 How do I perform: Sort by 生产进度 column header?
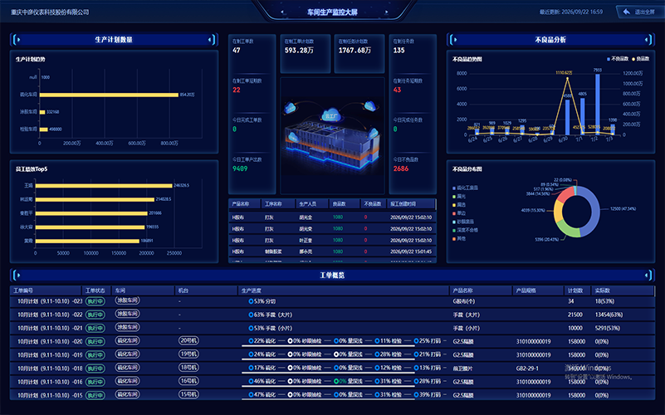(x=343, y=290)
